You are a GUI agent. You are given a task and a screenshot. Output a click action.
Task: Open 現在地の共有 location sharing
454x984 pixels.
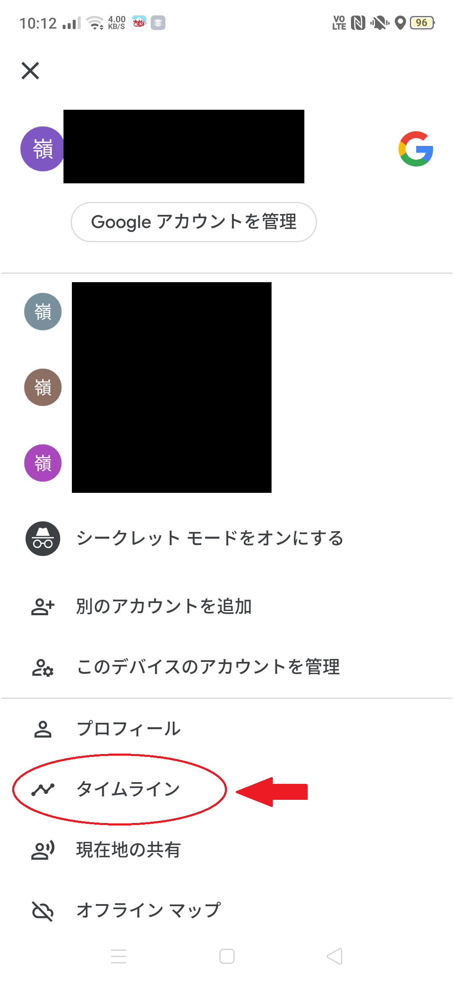(x=227, y=850)
